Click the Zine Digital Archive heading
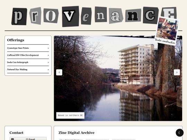This screenshot has width=187, height=140. 77,133
